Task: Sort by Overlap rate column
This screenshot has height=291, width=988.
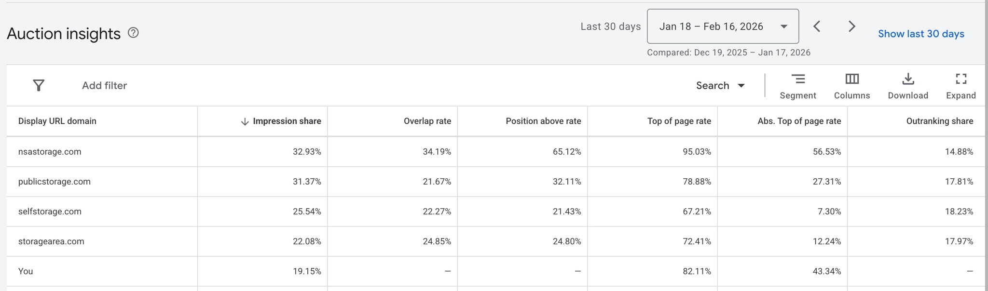Action: point(427,121)
